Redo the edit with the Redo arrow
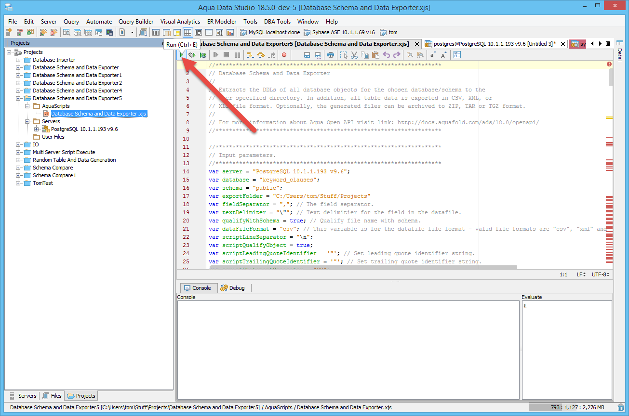 pos(397,55)
